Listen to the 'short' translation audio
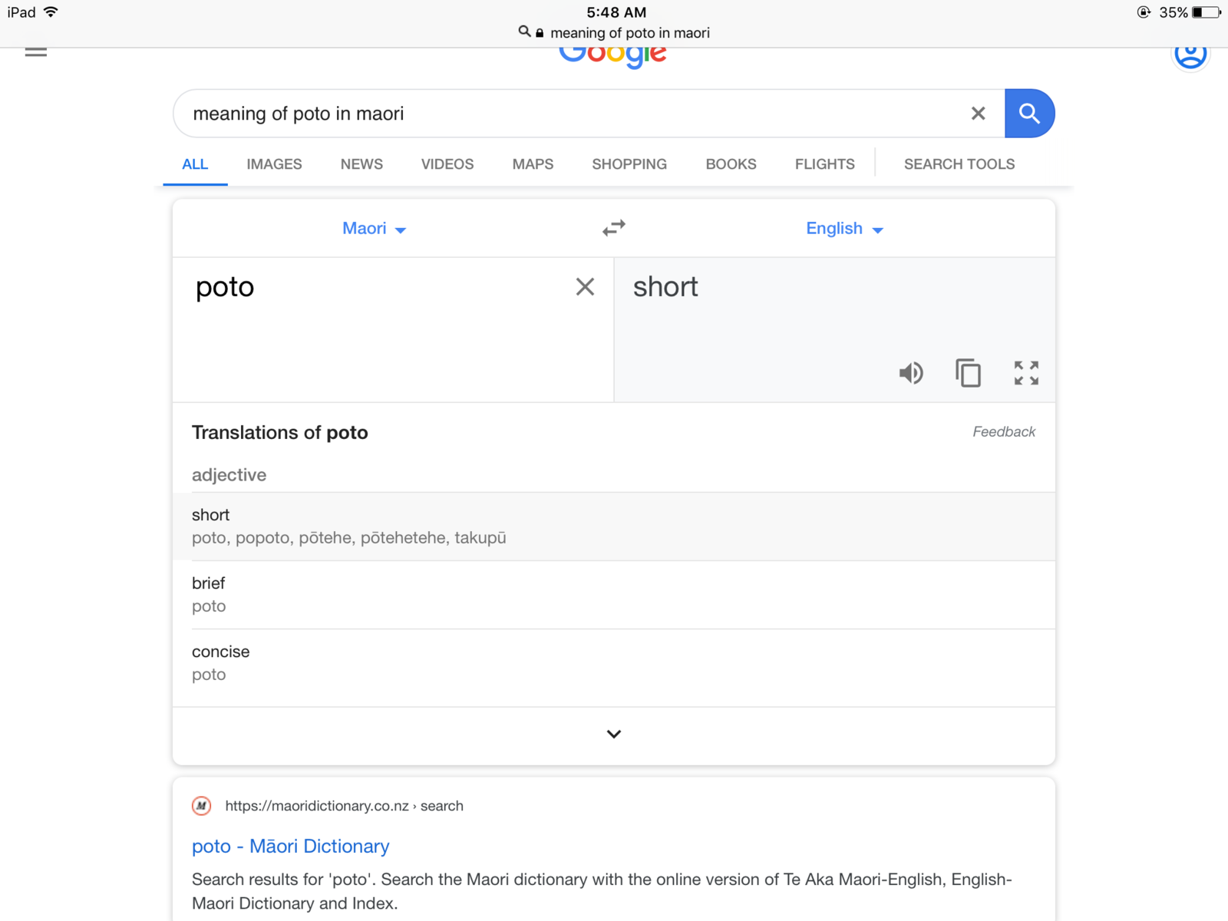1228x921 pixels. 911,373
